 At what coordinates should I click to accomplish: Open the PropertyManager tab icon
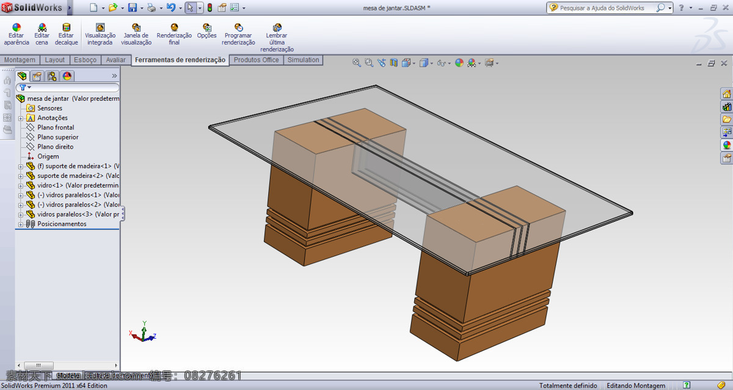pyautogui.click(x=37, y=76)
